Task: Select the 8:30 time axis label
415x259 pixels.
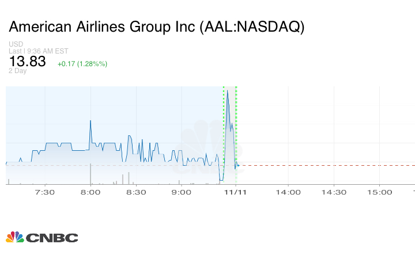Action: click(136, 192)
